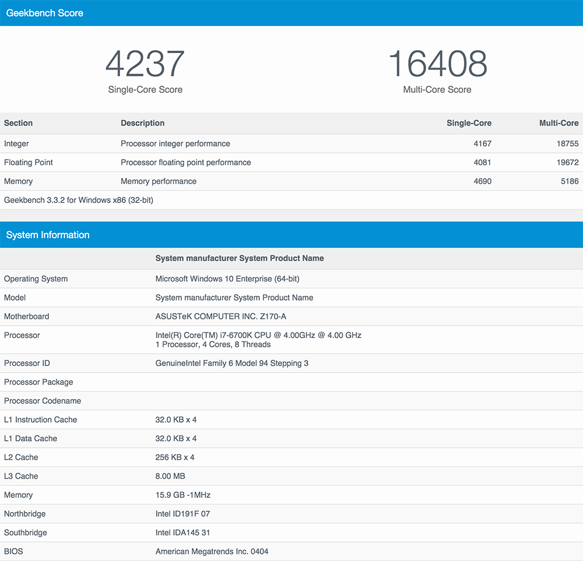Click L1 Instruction Cache value '32.0 KB x 4'
Viewport: 583px width, 561px height.
(176, 420)
